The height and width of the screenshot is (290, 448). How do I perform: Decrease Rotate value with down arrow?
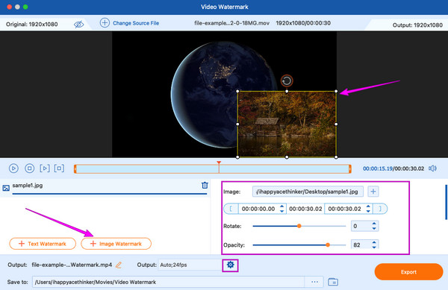tap(374, 229)
